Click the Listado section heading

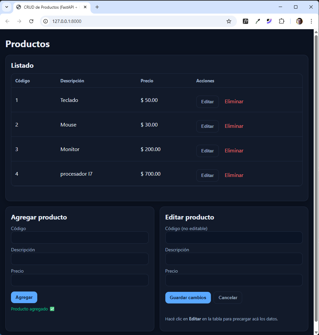click(22, 65)
